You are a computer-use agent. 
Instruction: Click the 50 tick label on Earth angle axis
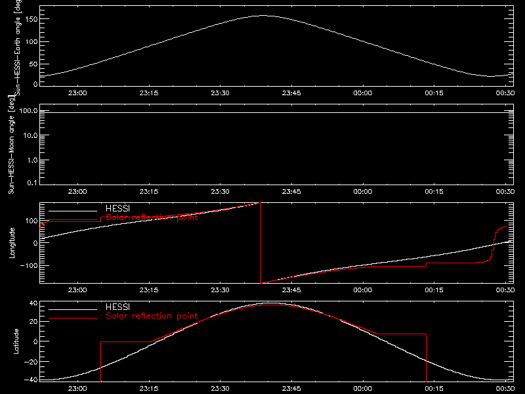(33, 64)
